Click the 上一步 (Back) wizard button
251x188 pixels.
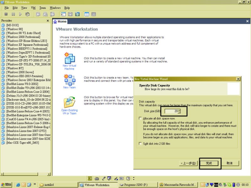[188, 163]
